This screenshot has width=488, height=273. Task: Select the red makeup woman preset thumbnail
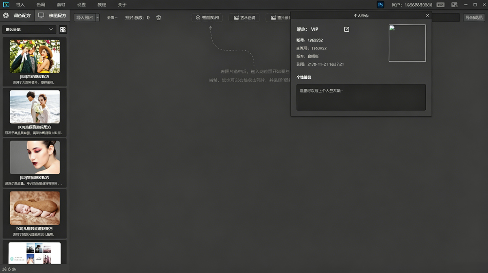(35, 157)
